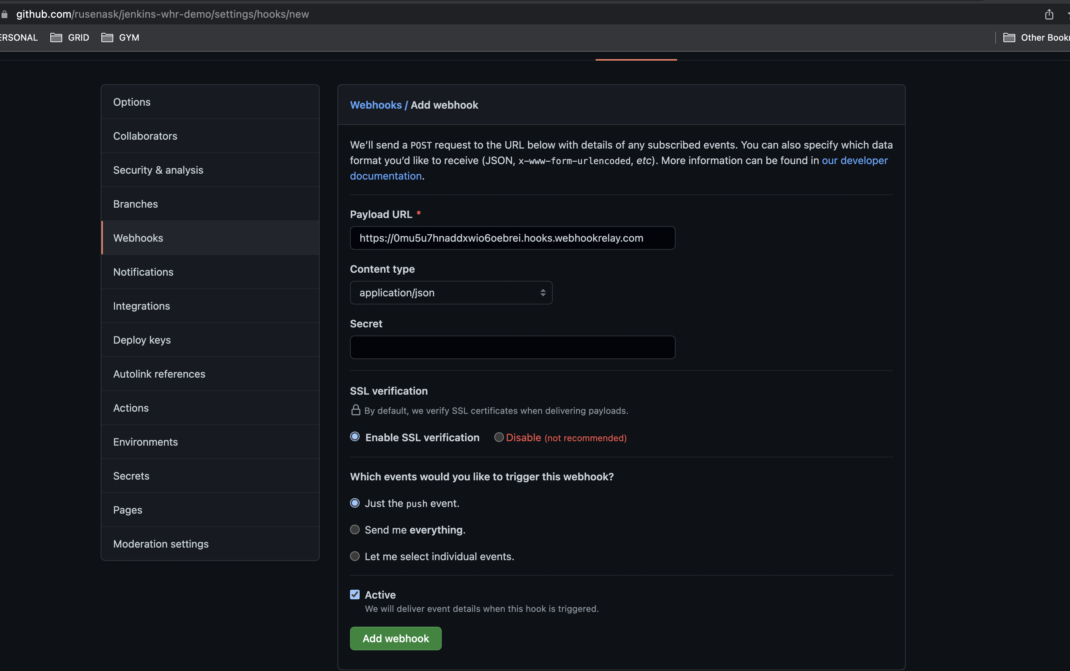Image resolution: width=1070 pixels, height=671 pixels.
Task: Choose Let me select individual events
Action: (354, 556)
